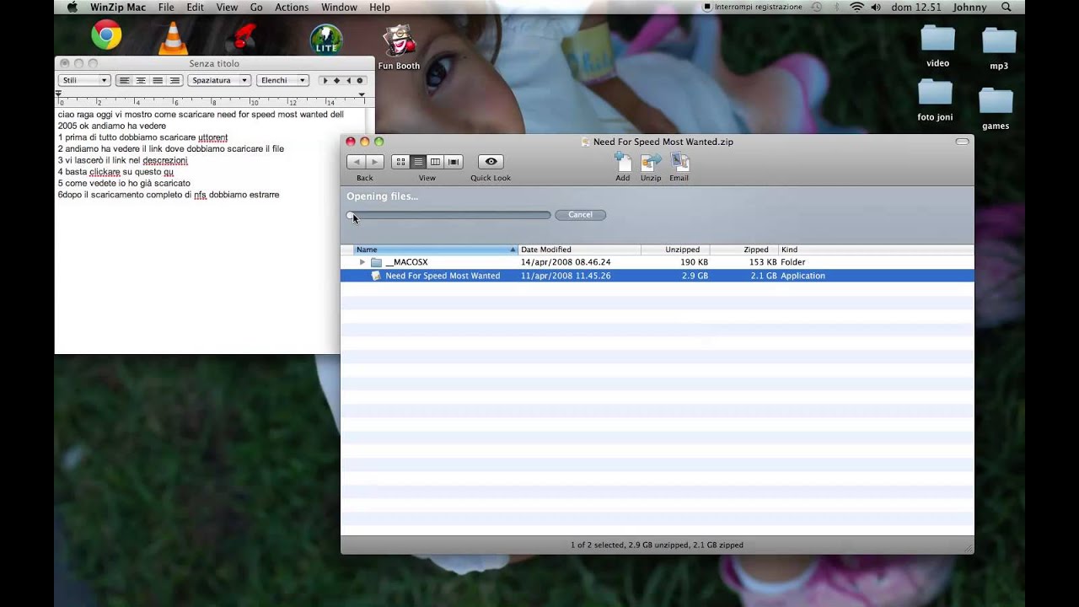1079x607 pixels.
Task: Center text in TextEdit
Action: 141,80
